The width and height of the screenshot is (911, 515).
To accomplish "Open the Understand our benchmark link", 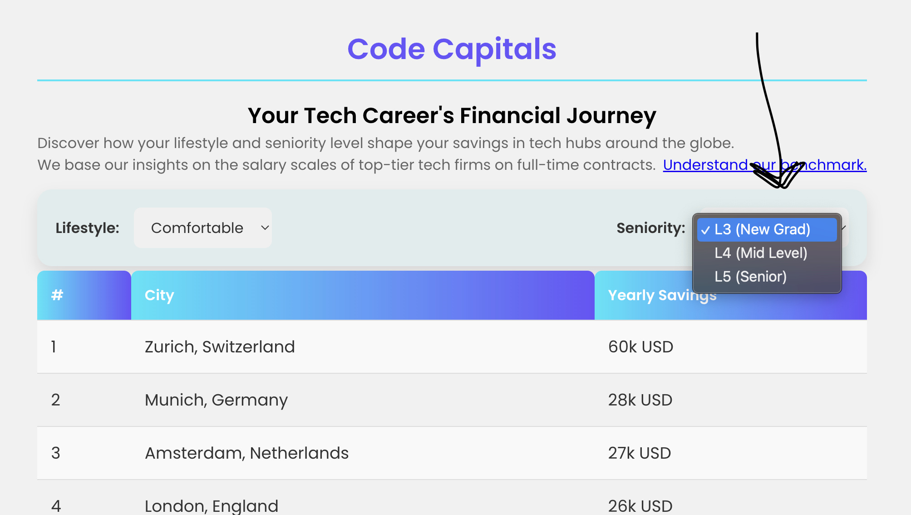I will pos(764,165).
